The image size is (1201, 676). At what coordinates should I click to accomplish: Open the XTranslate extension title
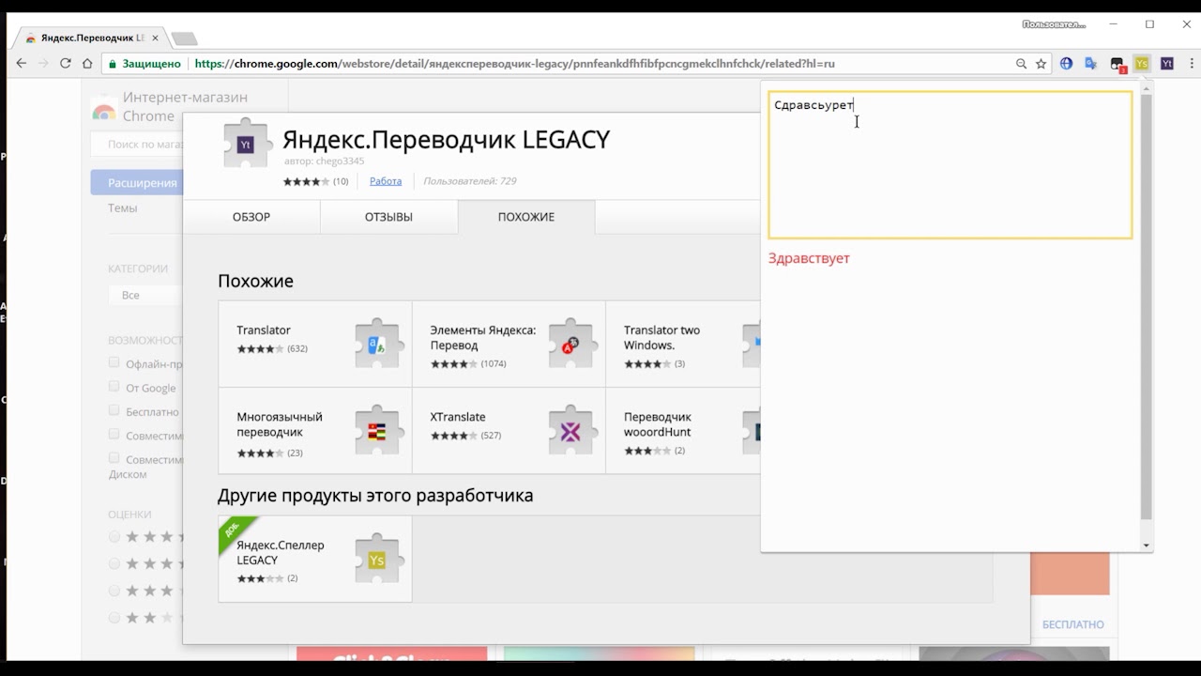tap(458, 417)
